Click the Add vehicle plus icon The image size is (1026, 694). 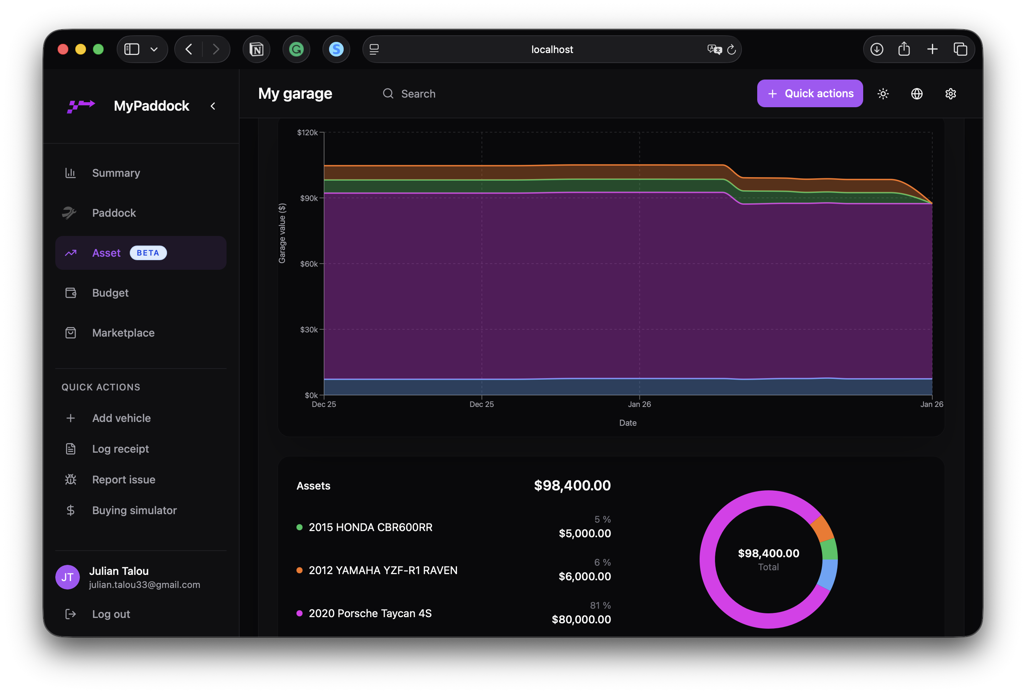(71, 418)
